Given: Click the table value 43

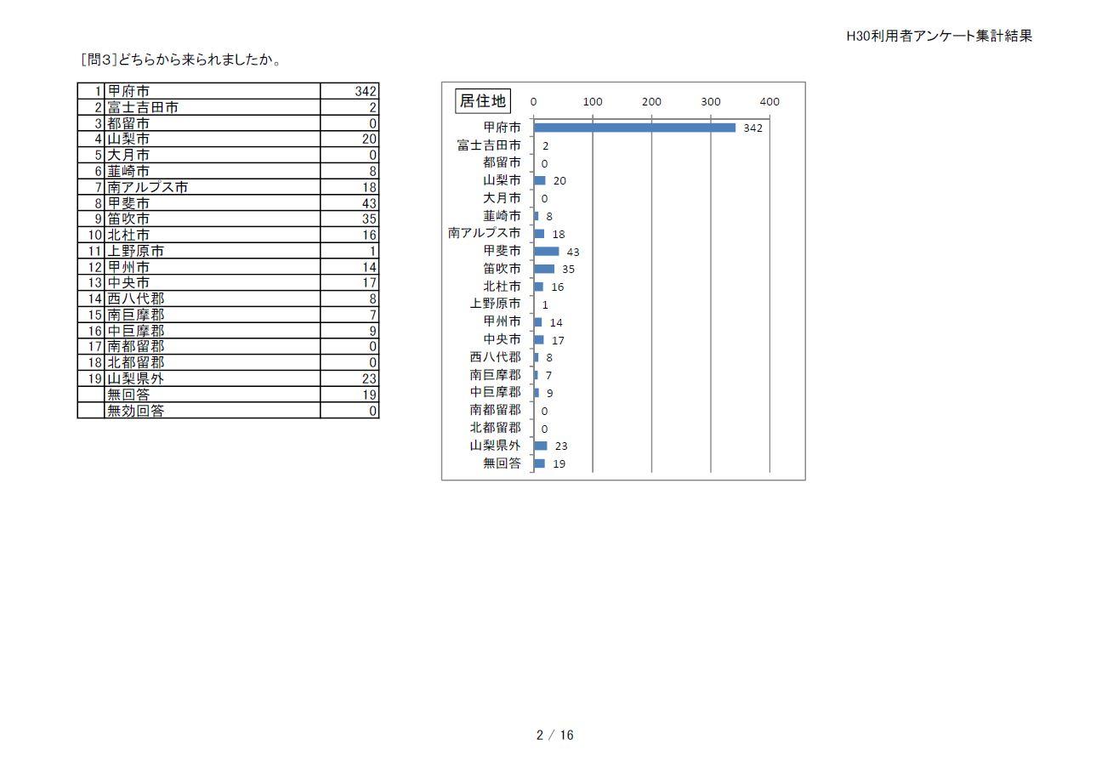Looking at the screenshot, I should pos(369,203).
